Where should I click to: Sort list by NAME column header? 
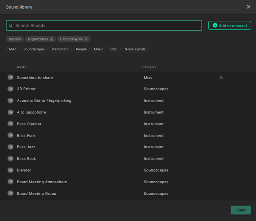pyautogui.click(x=21, y=67)
